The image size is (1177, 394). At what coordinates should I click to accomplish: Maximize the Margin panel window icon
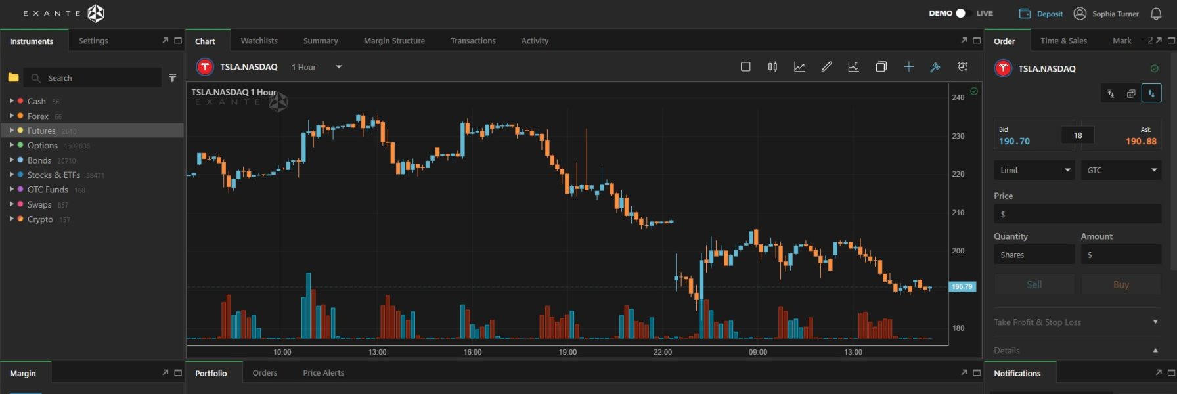tap(178, 372)
